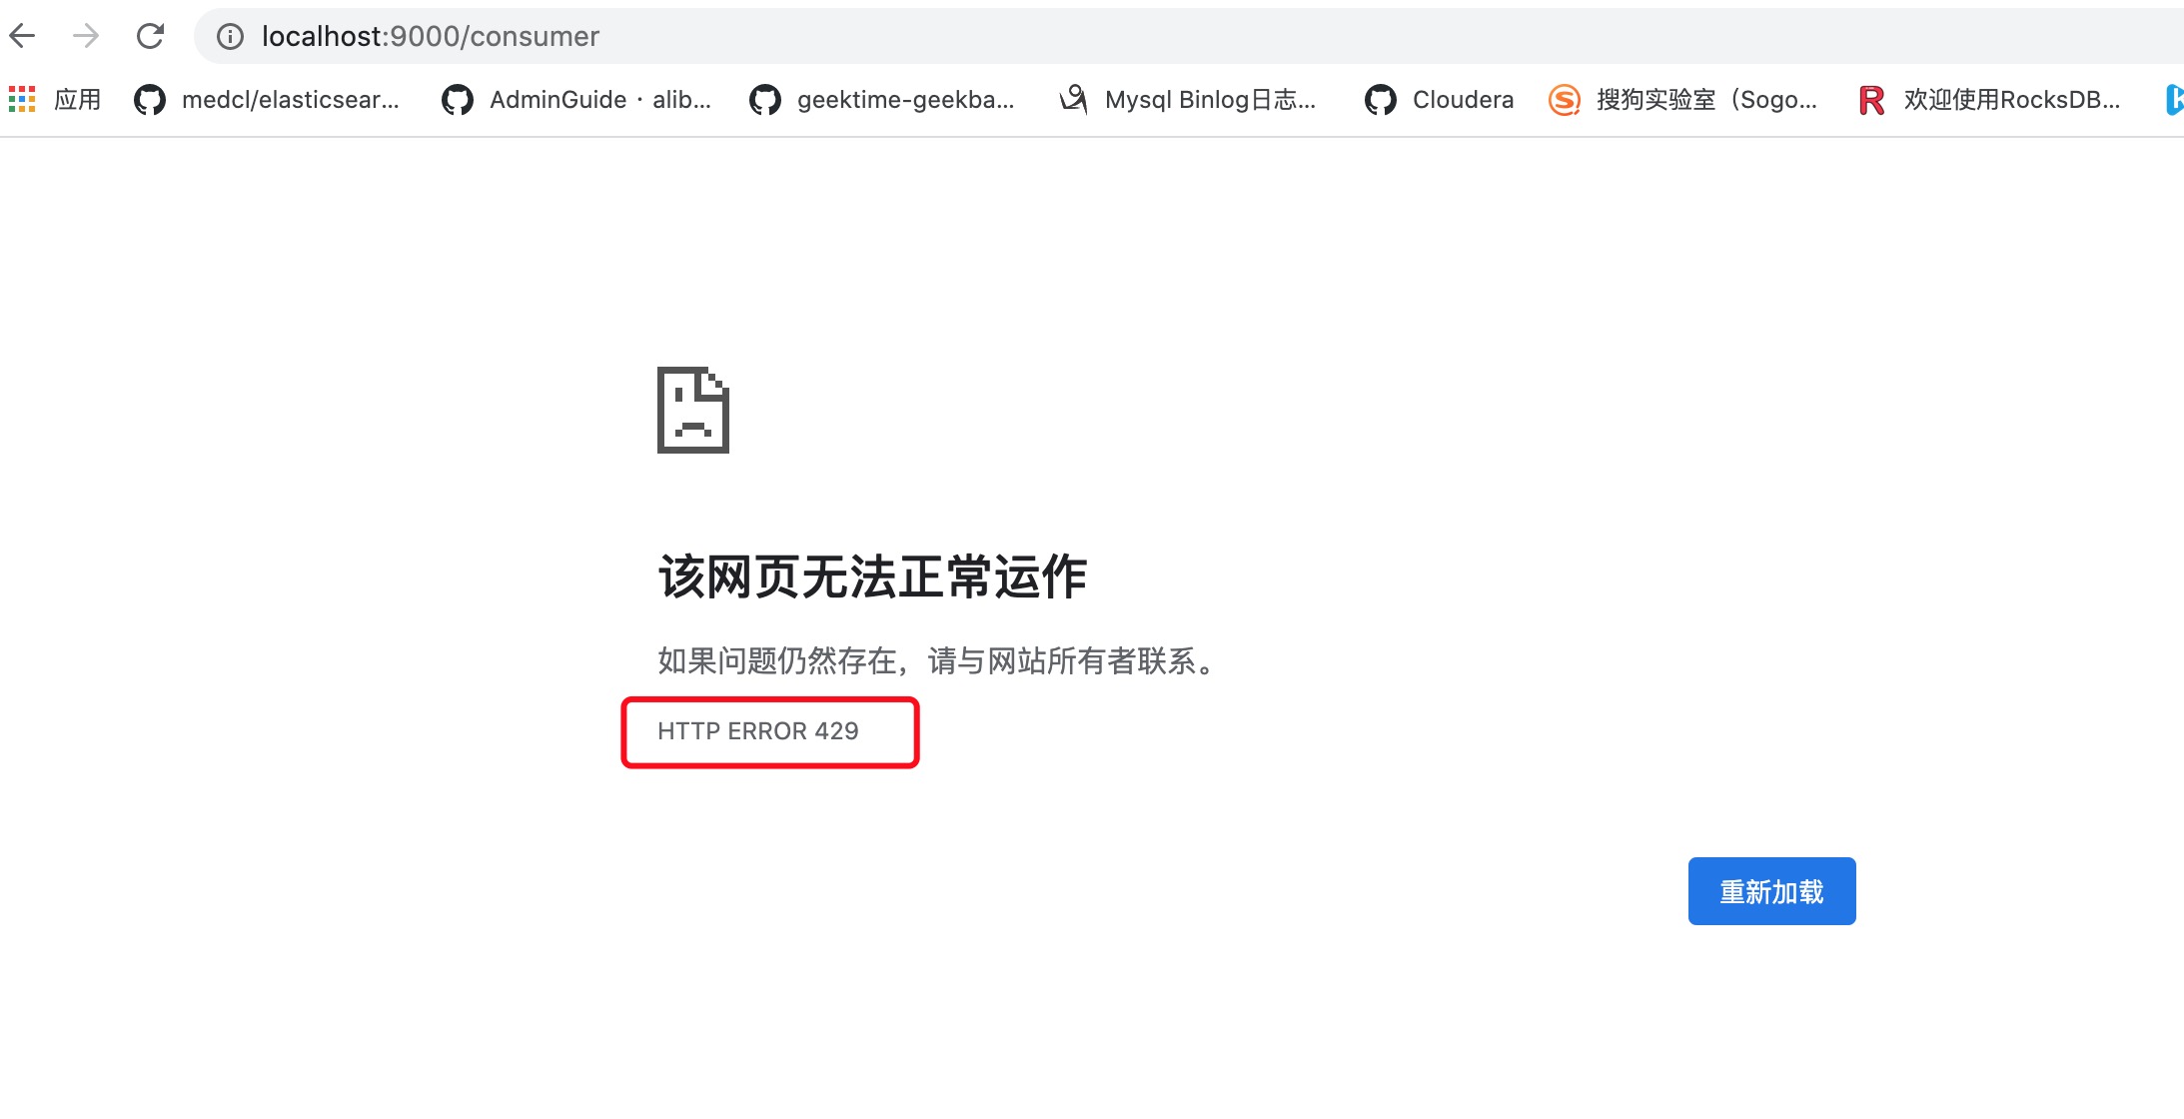Click the 如果问题仍然存在 message text
Image resolution: width=2184 pixels, height=1119 pixels.
tap(937, 660)
